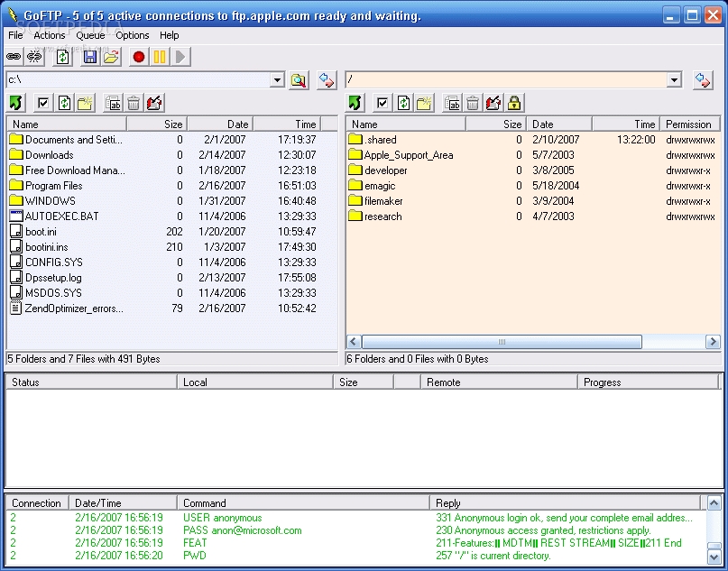Click the remote pane scroll-right arrow

[713, 342]
